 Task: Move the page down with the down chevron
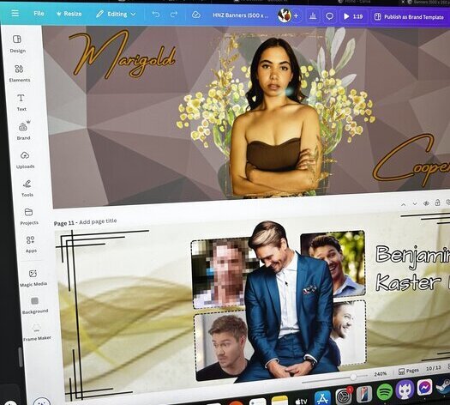click(x=415, y=203)
